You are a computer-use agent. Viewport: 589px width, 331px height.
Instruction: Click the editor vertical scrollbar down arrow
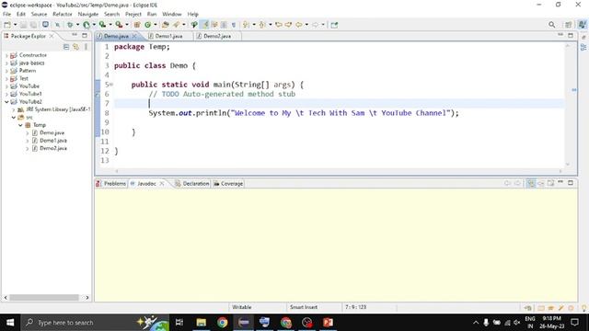pyautogui.click(x=568, y=165)
